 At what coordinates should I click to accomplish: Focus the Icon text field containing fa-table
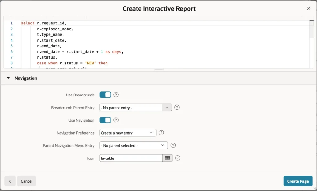click(x=131, y=158)
